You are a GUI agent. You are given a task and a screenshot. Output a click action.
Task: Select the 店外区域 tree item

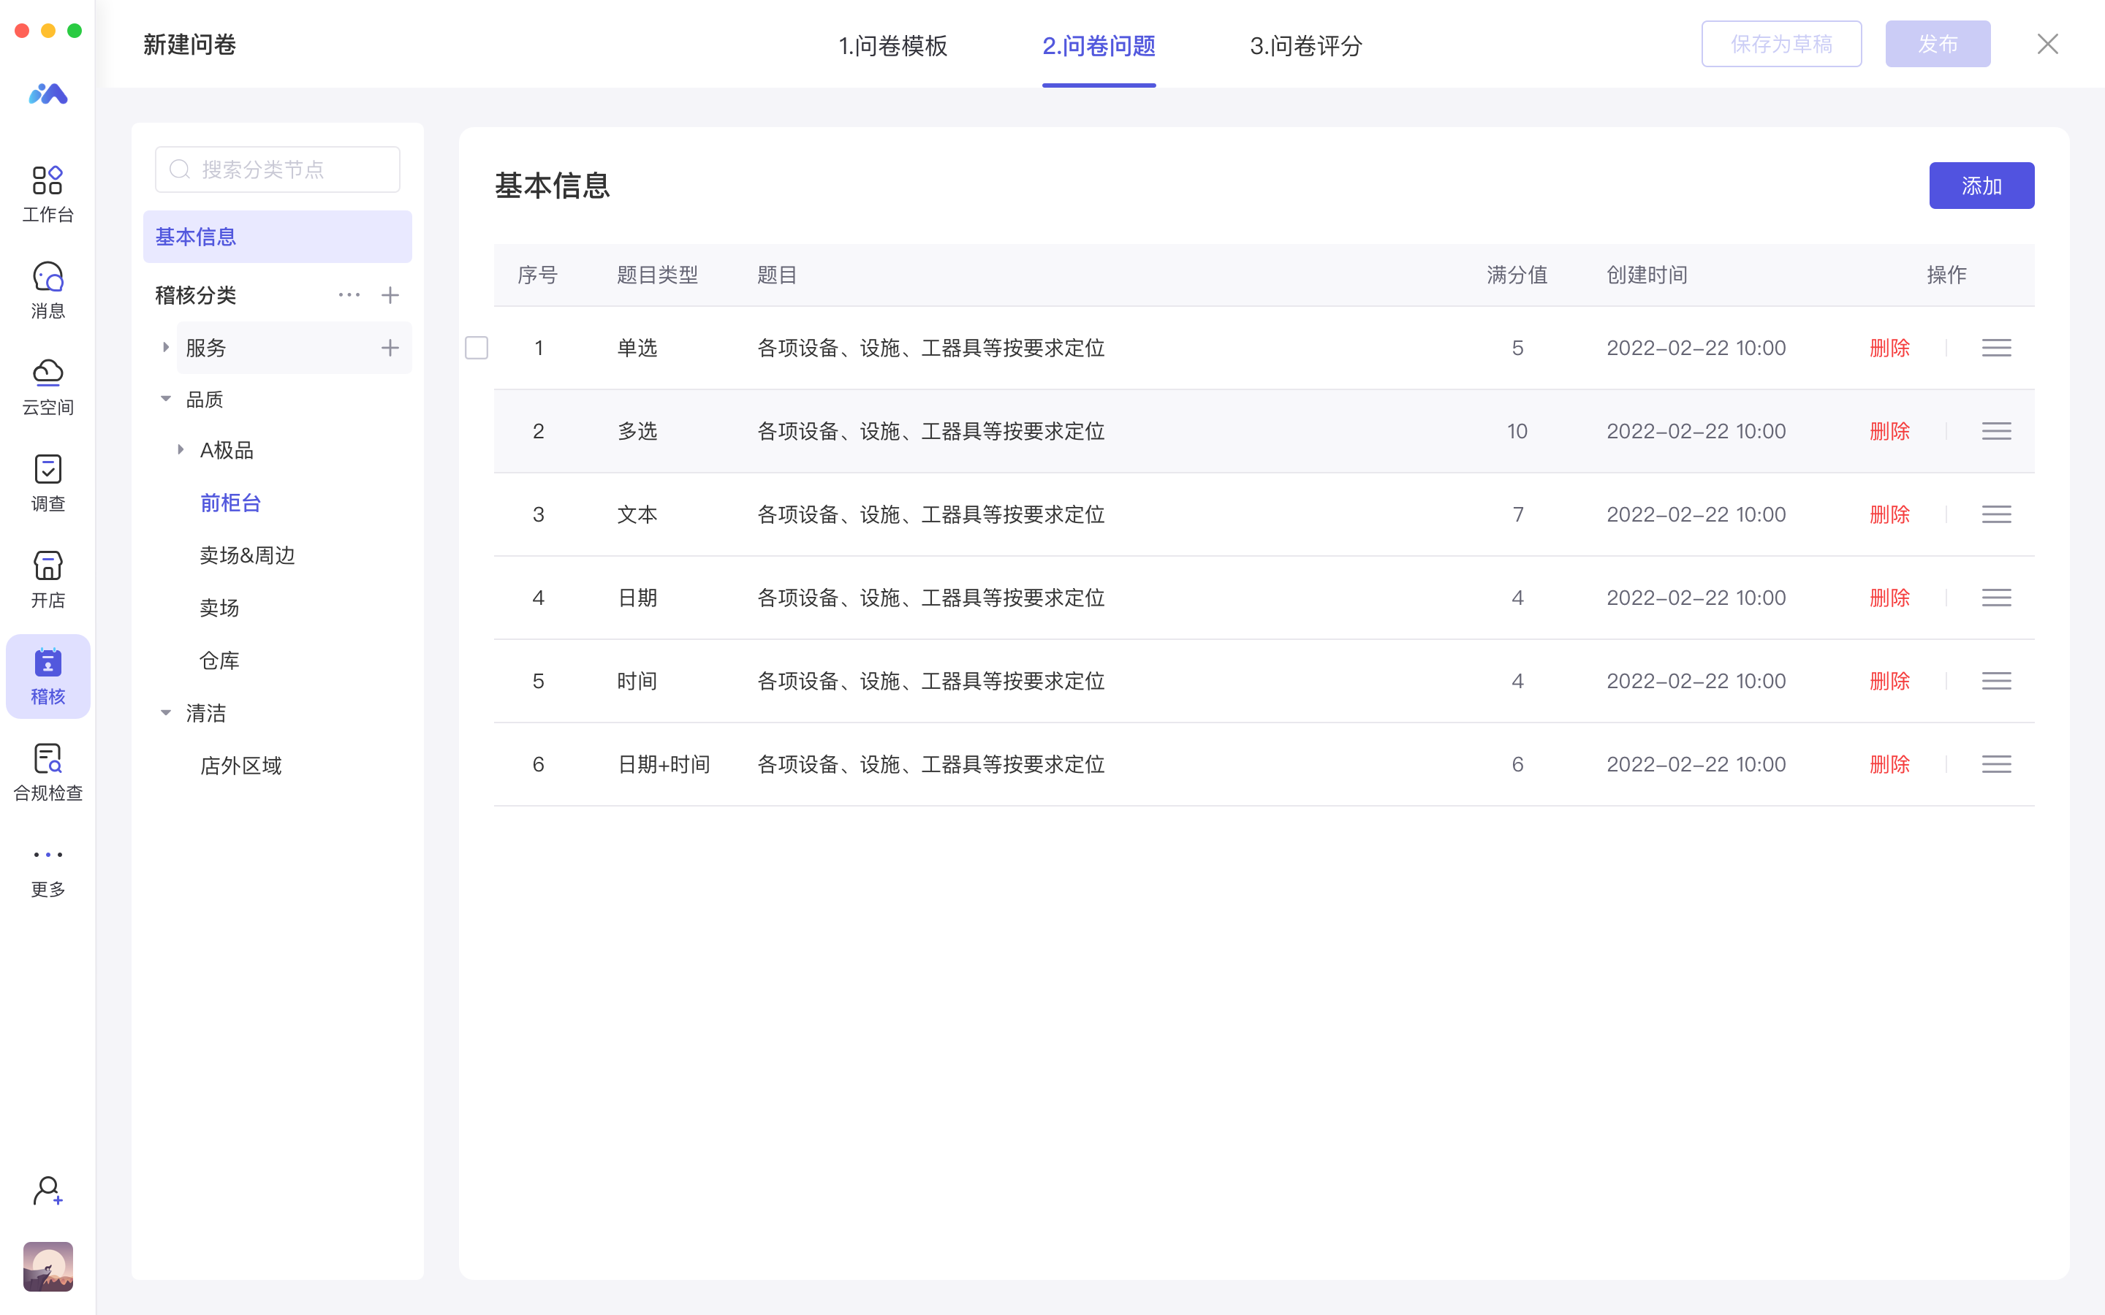click(241, 766)
